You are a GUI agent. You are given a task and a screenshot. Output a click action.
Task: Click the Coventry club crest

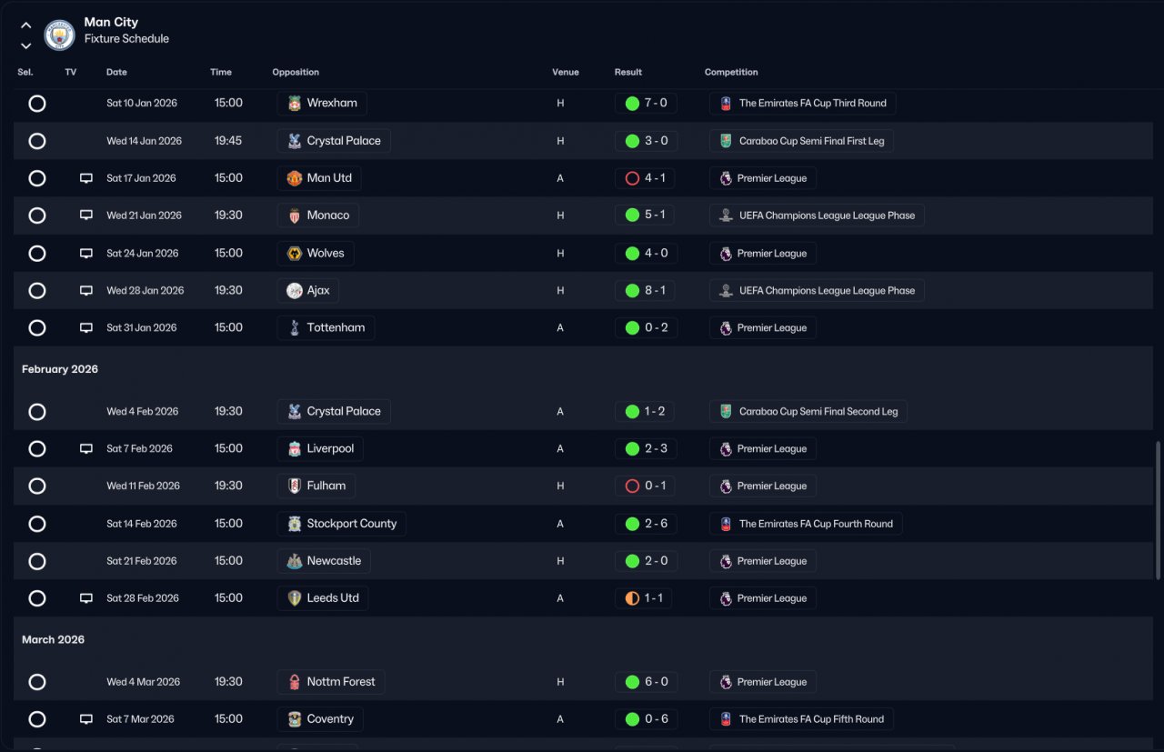point(294,719)
